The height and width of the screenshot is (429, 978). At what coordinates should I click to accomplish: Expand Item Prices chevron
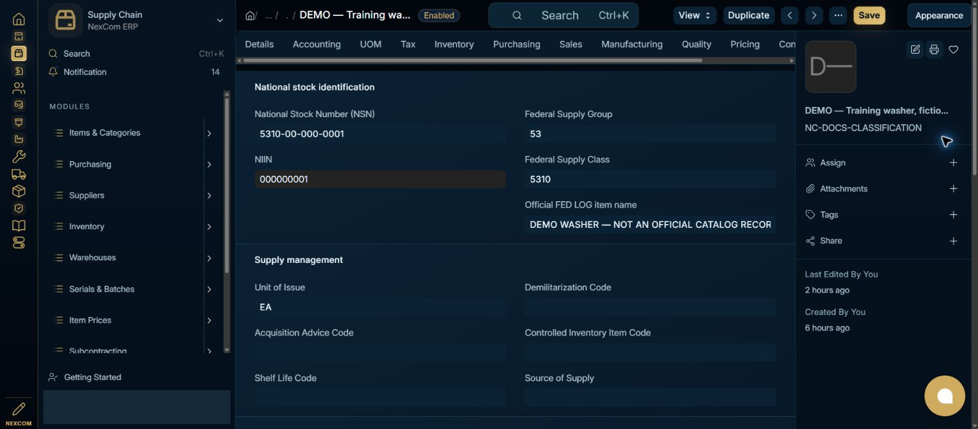209,321
